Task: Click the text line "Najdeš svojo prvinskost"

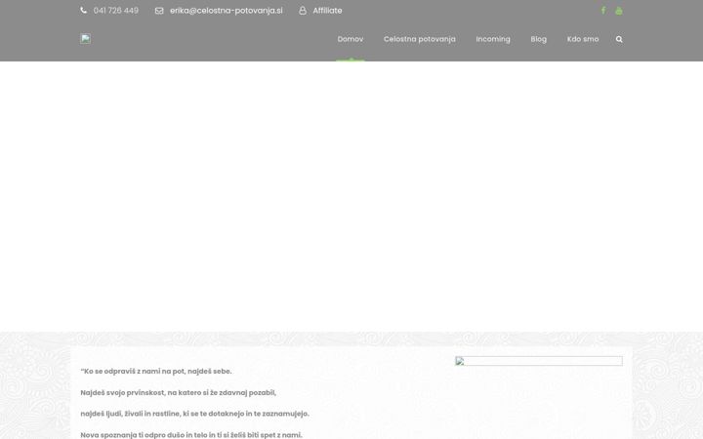Action: coord(179,392)
